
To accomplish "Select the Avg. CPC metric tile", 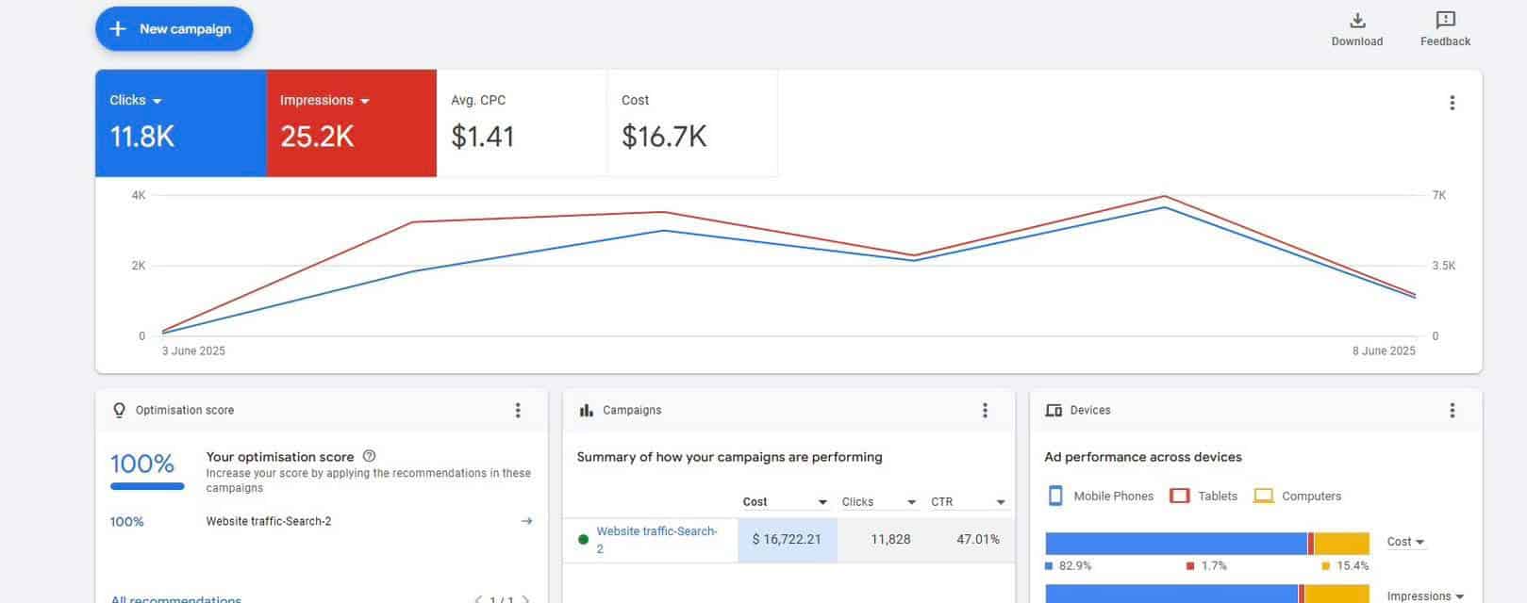I will click(522, 122).
